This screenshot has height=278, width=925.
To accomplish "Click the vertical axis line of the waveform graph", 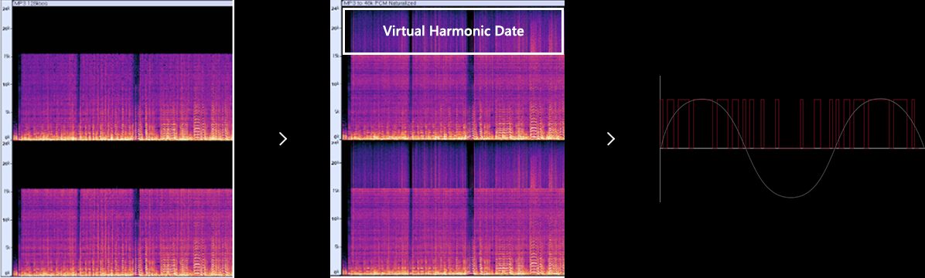I will click(660, 139).
